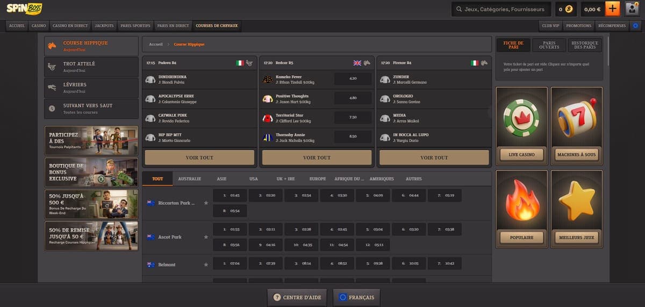Click the horse icon for Course Hippique
The image size is (645, 307).
(52, 46)
